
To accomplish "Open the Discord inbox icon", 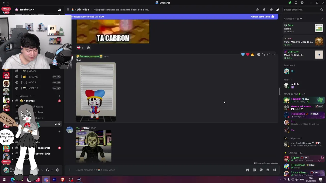I will coord(296,3).
